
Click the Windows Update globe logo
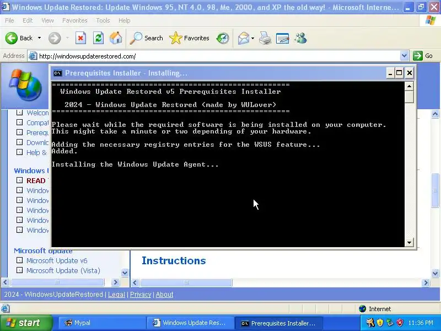point(25,85)
